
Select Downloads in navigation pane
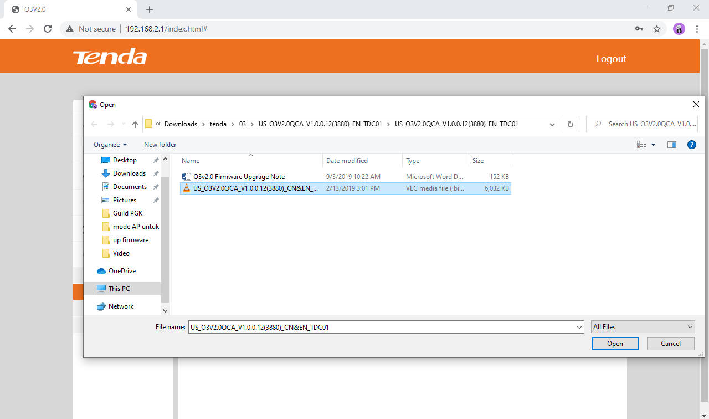click(x=129, y=173)
